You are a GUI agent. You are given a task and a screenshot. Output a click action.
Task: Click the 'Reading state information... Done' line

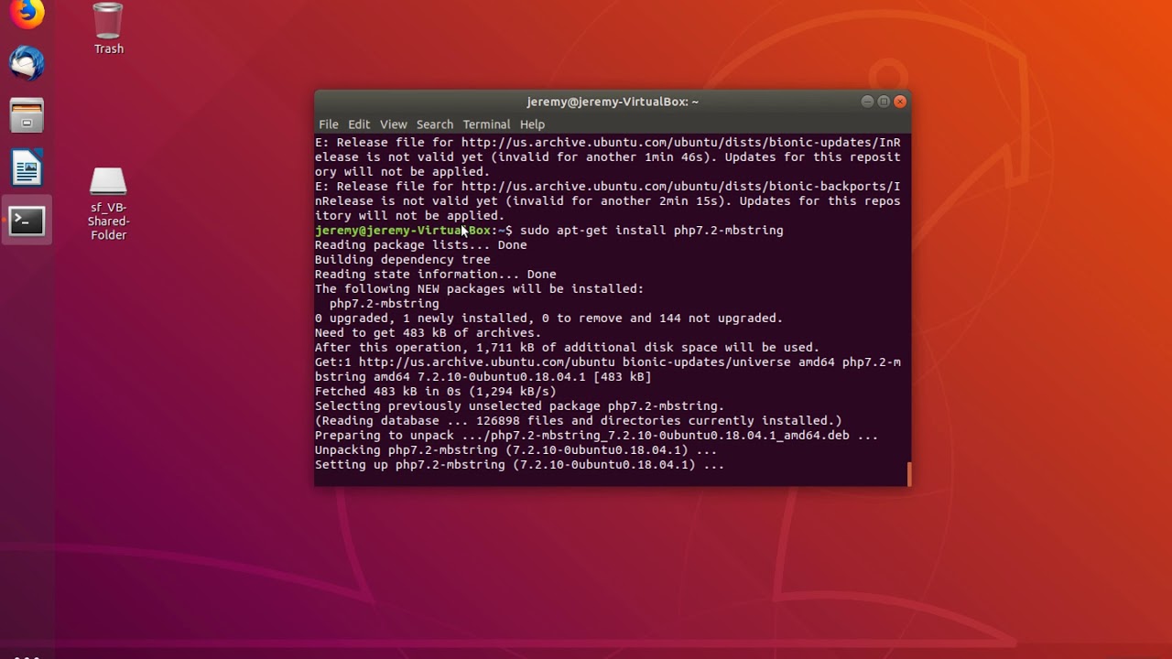tap(436, 275)
